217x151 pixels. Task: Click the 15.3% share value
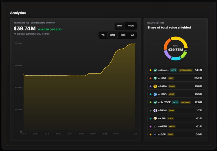(x=198, y=94)
